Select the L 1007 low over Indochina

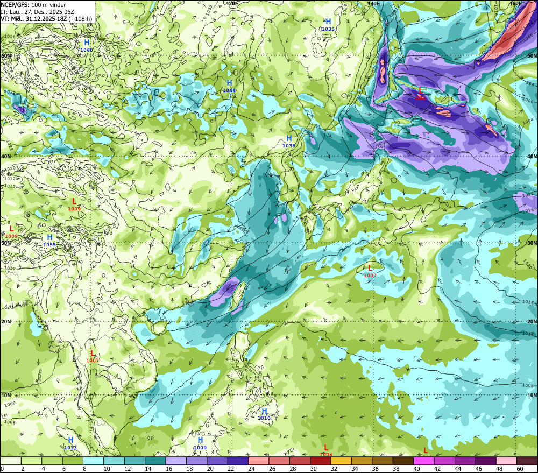(93, 356)
